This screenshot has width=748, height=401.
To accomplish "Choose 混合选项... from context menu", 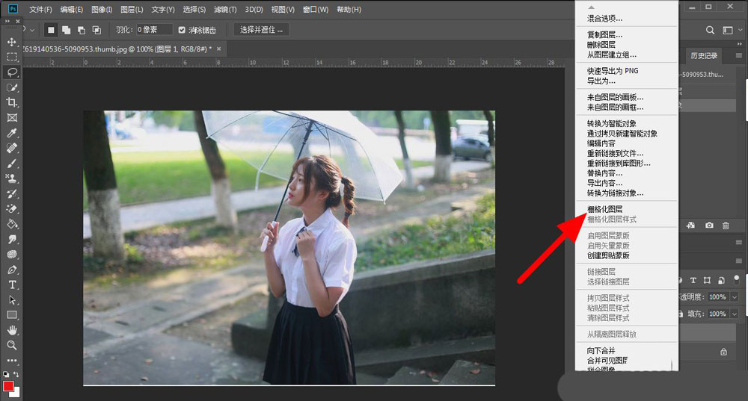I will [604, 19].
